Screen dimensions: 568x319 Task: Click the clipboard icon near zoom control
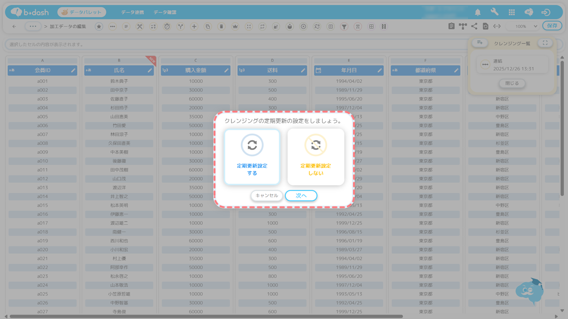click(x=451, y=27)
